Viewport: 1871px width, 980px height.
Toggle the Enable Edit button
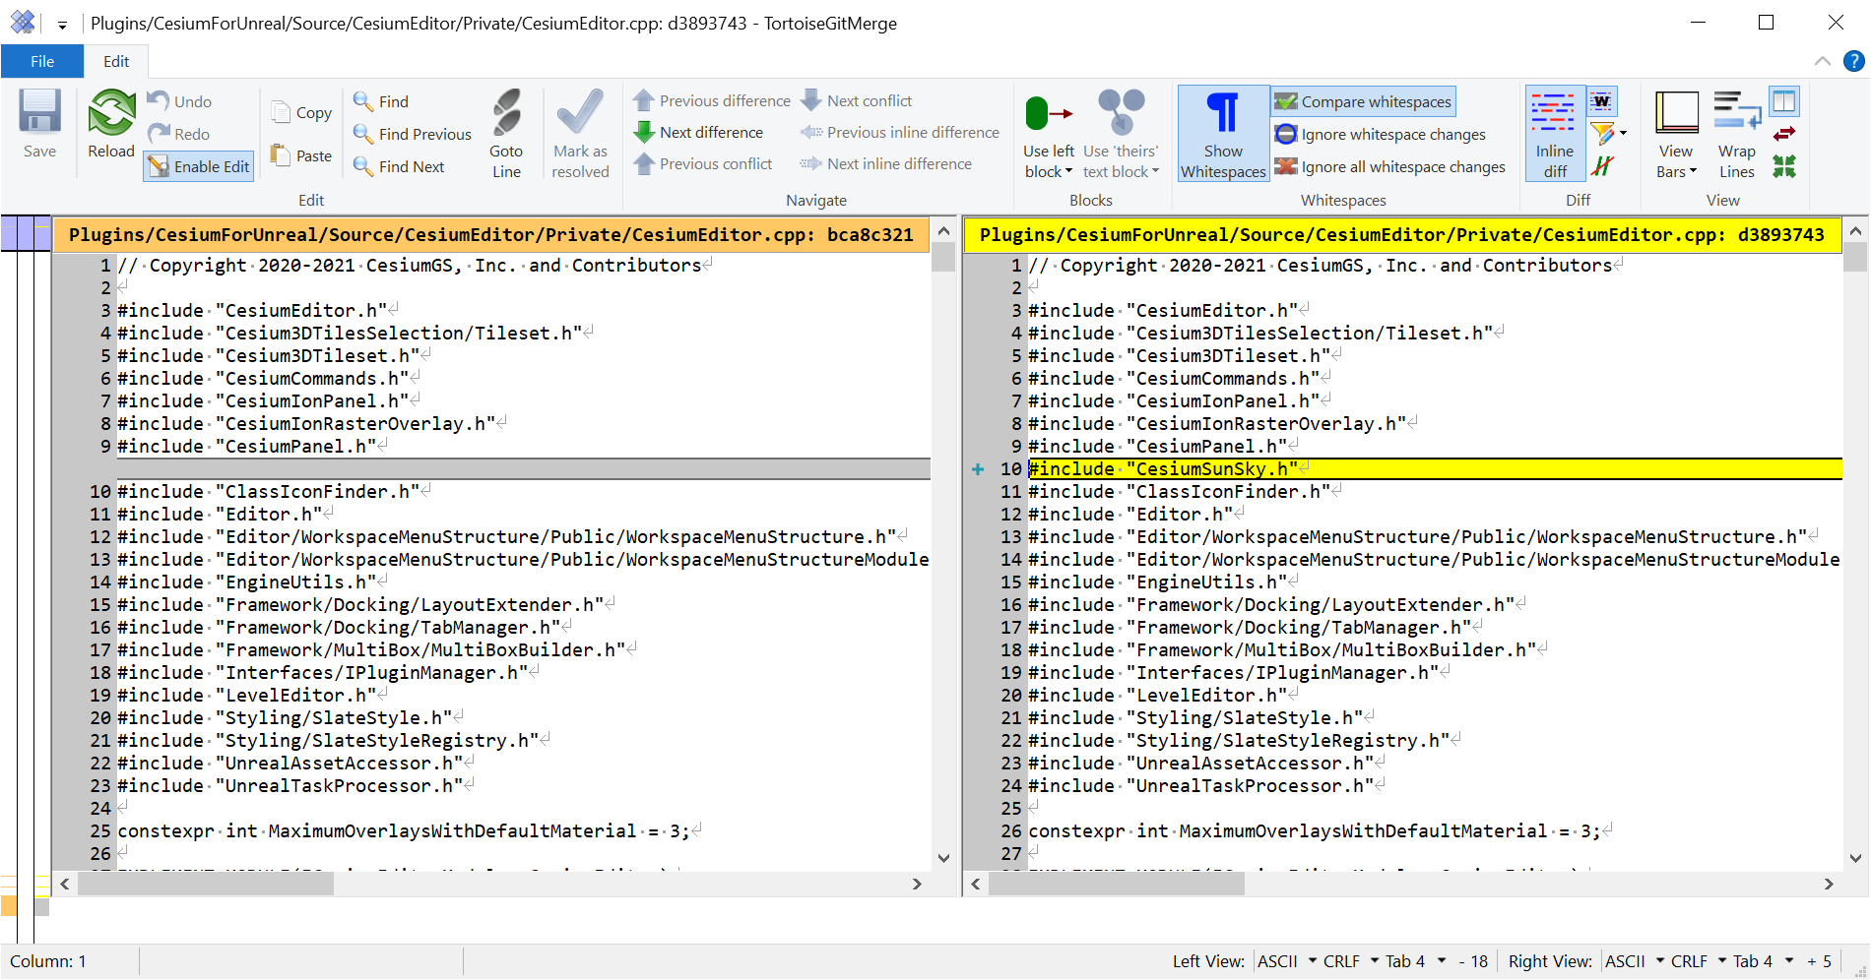click(199, 166)
